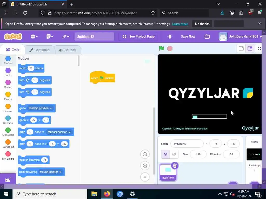Edit the sprite x position field

click(x=216, y=144)
